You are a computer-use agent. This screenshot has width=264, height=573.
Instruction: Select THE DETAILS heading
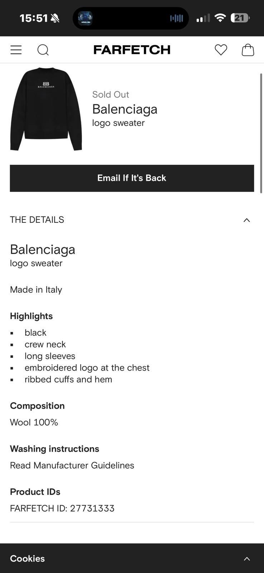pos(37,220)
